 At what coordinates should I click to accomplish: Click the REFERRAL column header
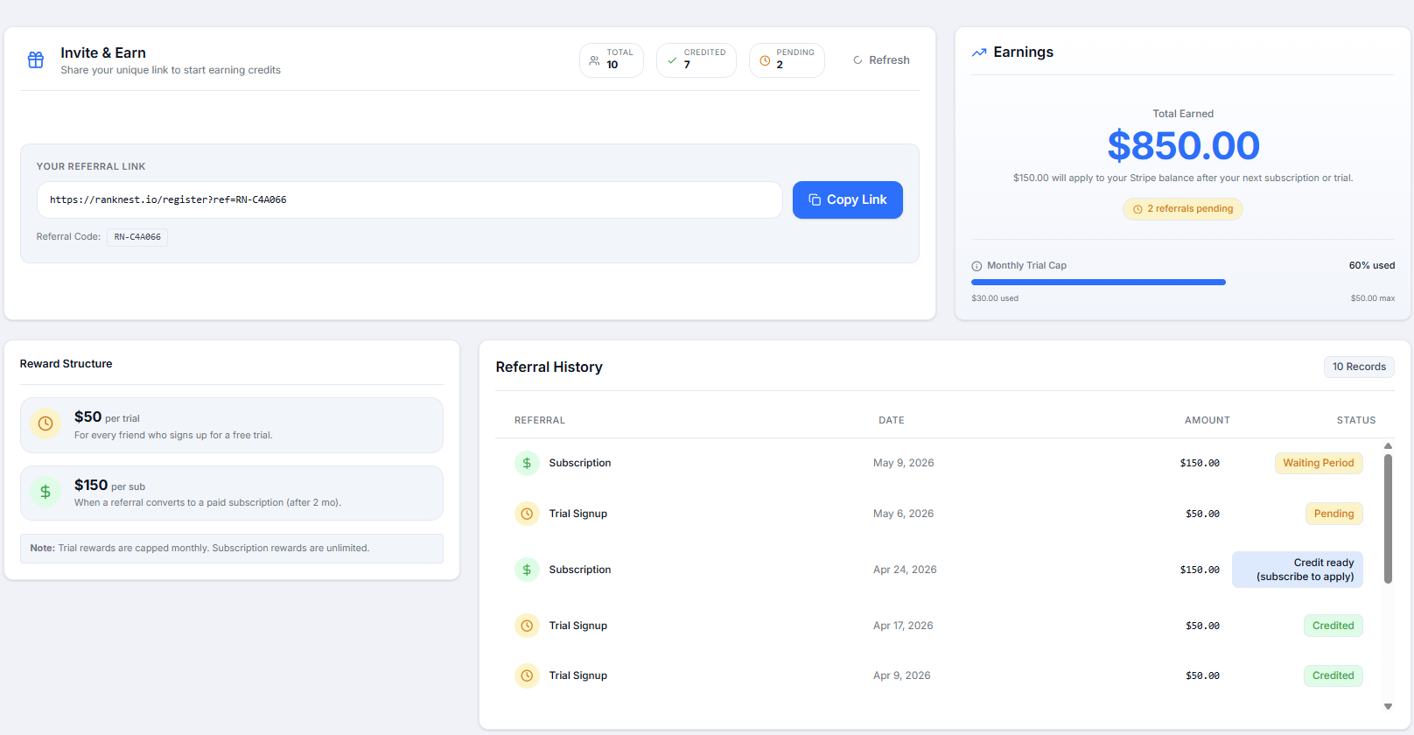pos(540,421)
